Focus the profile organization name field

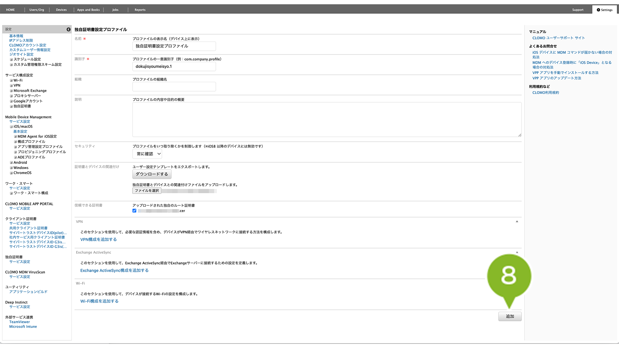click(x=174, y=87)
